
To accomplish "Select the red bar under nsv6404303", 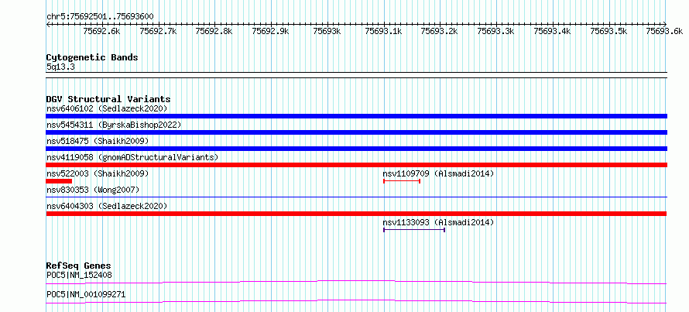I will [x=356, y=214].
